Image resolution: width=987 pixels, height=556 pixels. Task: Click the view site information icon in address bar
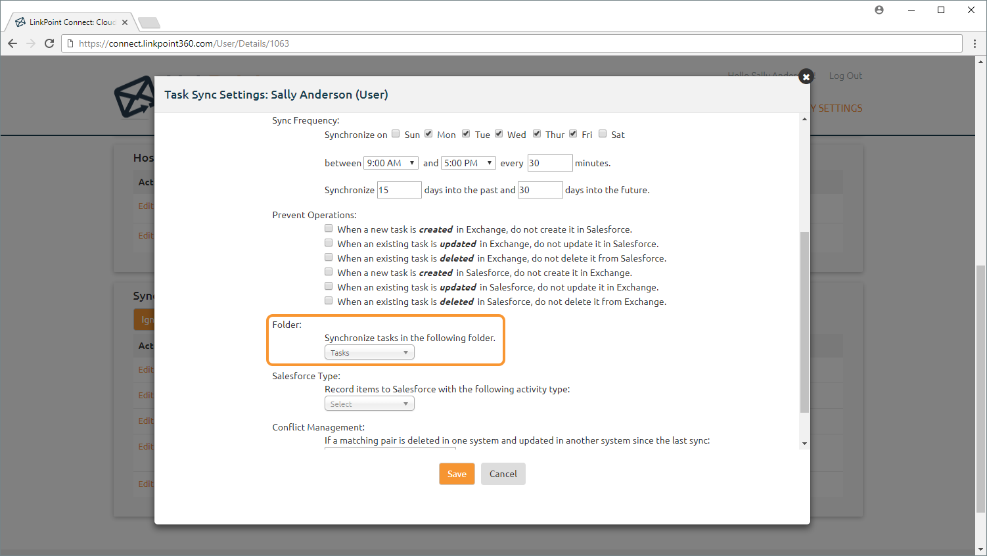(70, 43)
